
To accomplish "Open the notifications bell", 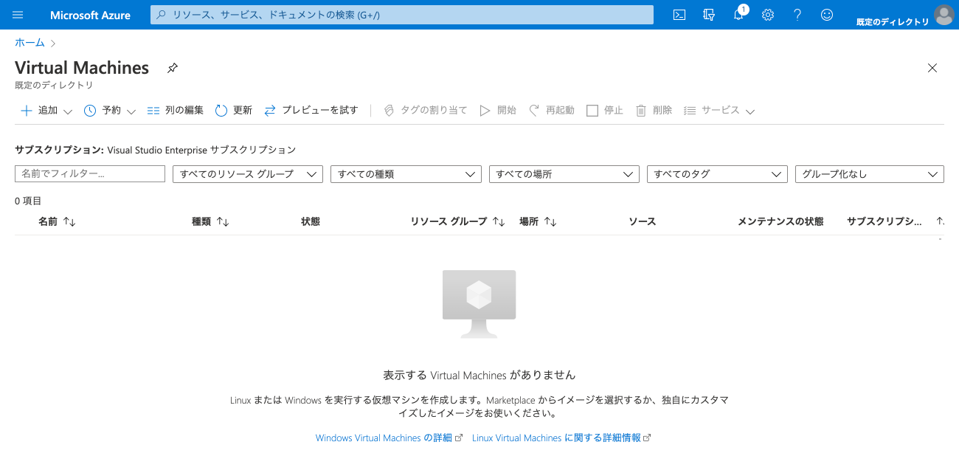I will click(739, 14).
